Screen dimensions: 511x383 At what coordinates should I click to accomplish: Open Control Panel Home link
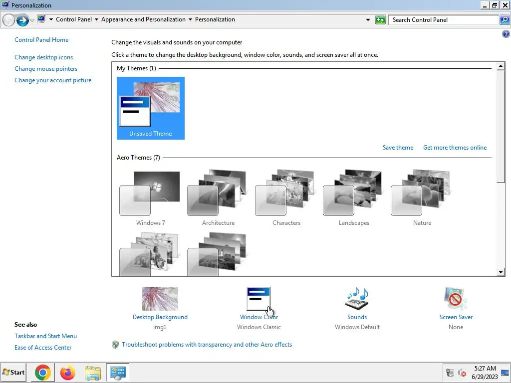coord(41,40)
